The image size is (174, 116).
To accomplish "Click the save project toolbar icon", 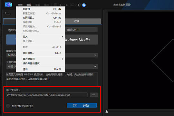I will click(x=55, y=5).
